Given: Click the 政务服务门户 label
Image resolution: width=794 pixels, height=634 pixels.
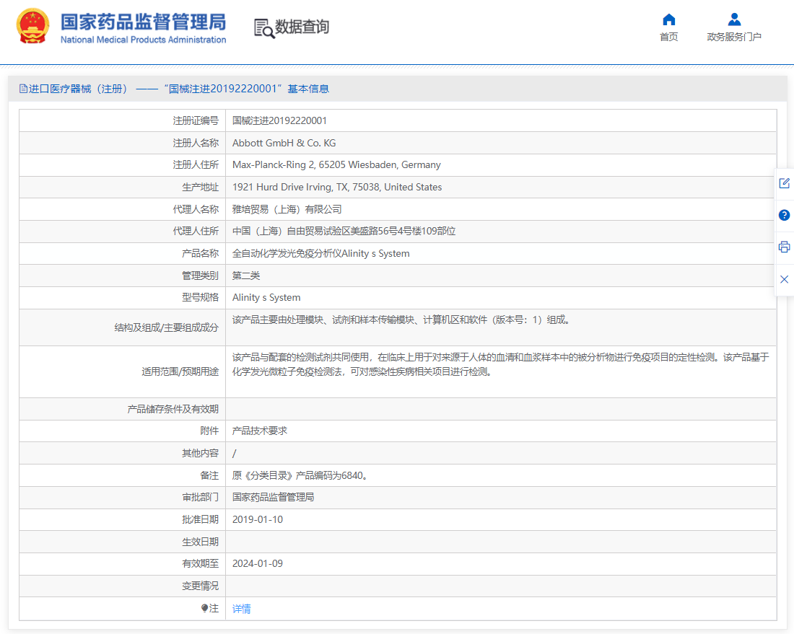Looking at the screenshot, I should pyautogui.click(x=734, y=37).
